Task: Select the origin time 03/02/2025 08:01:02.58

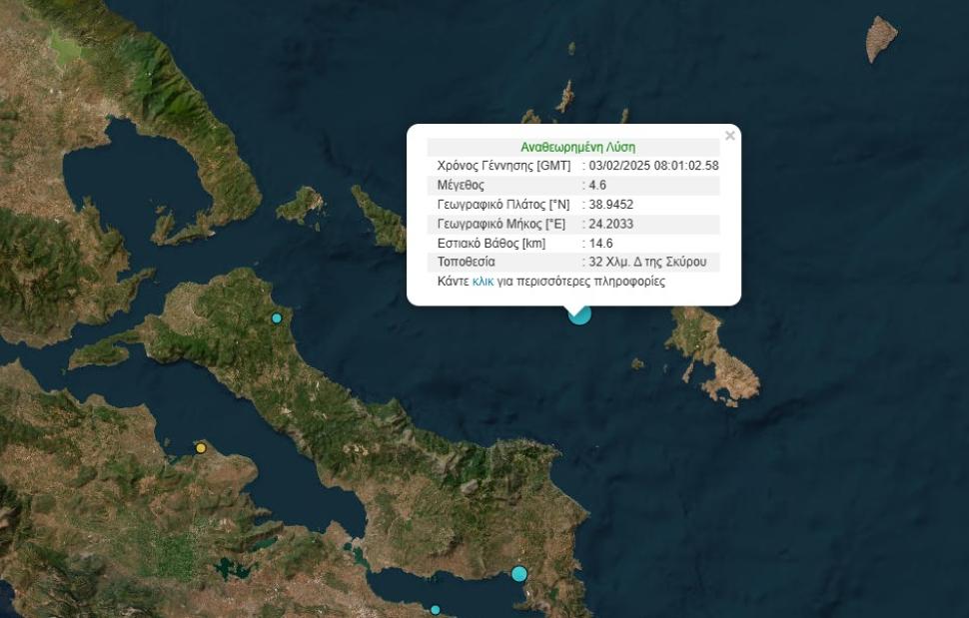Action: click(x=653, y=166)
